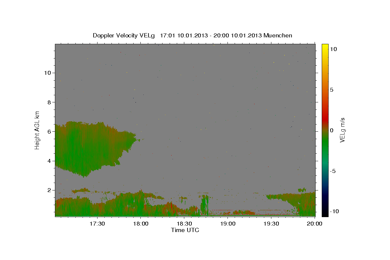390x260 pixels.
Task: Click the colorbar tick label 0
Action: 331,130
